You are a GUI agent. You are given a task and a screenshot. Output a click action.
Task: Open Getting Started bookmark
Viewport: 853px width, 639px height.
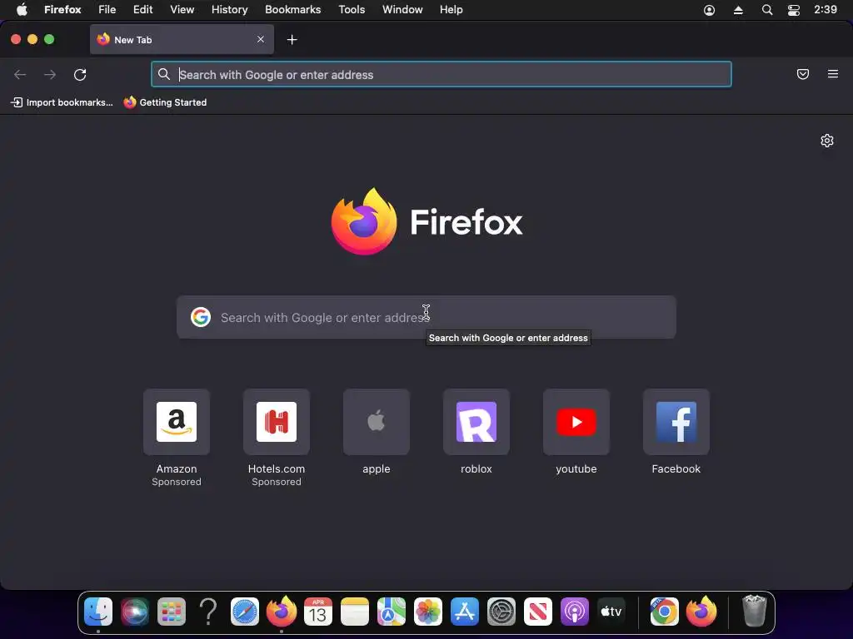(x=165, y=102)
